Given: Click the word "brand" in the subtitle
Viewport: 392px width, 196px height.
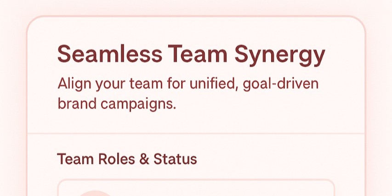Looking at the screenshot, I should (76, 104).
